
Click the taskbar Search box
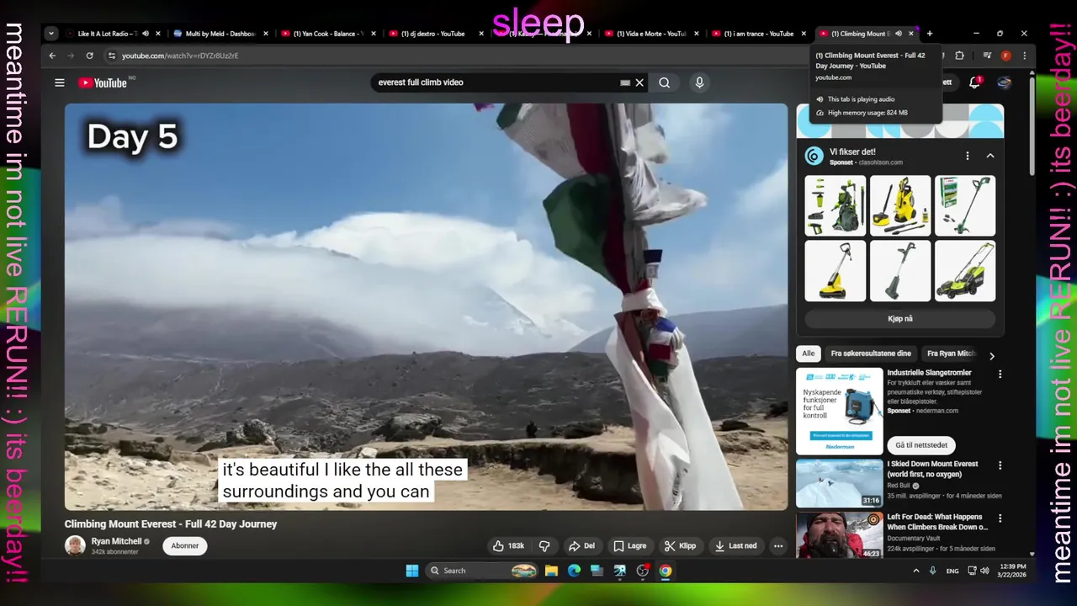(x=482, y=571)
